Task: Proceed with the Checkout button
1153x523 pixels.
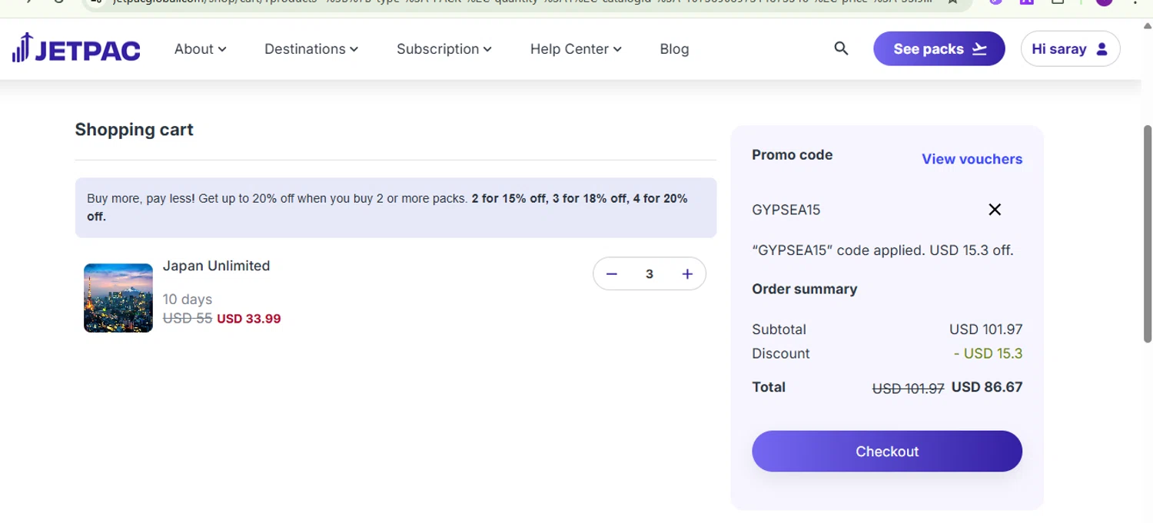Action: tap(887, 451)
